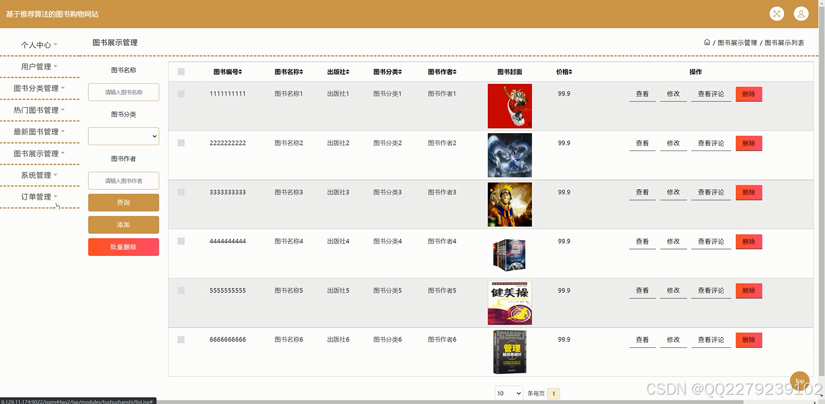Screen dimensions: 825x404
Task: Click the Top back-to-top floating button
Action: (x=799, y=381)
